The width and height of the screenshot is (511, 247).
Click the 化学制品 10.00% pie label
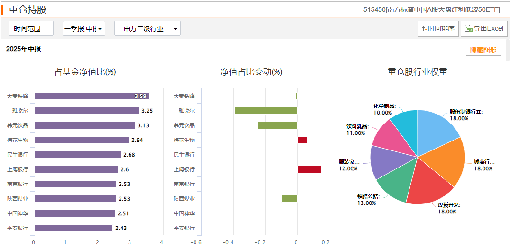pyautogui.click(x=384, y=109)
